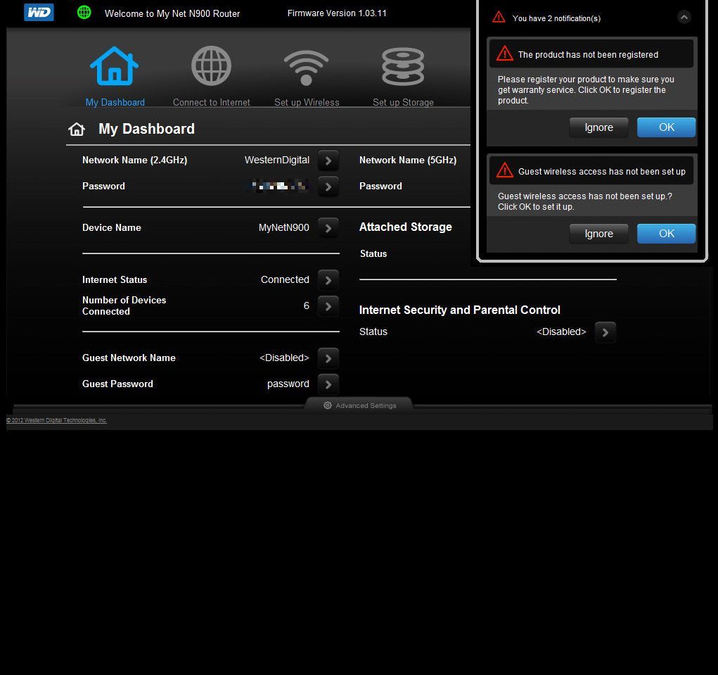Click OK to register the product
Image resolution: width=718 pixels, height=675 pixels.
pyautogui.click(x=666, y=127)
